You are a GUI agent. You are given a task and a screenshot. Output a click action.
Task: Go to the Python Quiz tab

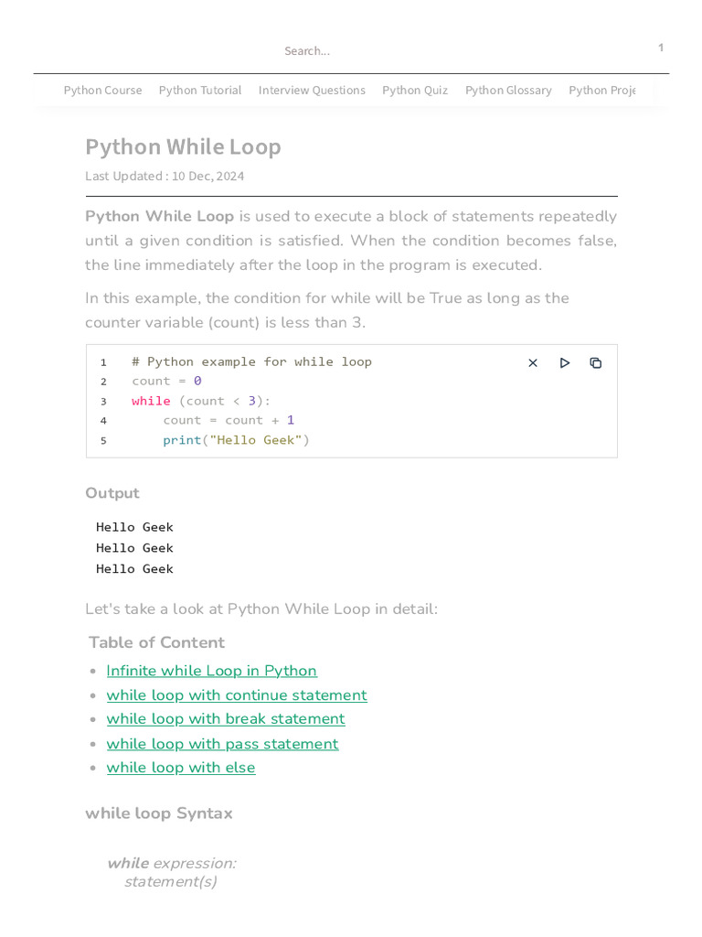(x=415, y=91)
